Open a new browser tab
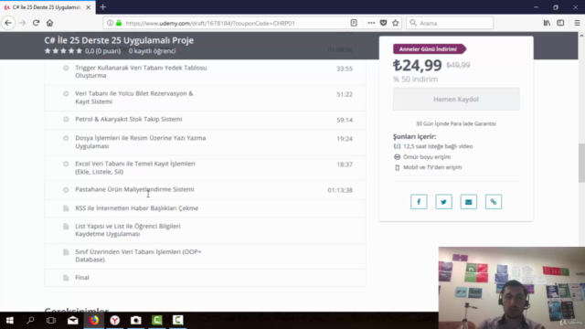The width and height of the screenshot is (585, 329). click(x=103, y=7)
